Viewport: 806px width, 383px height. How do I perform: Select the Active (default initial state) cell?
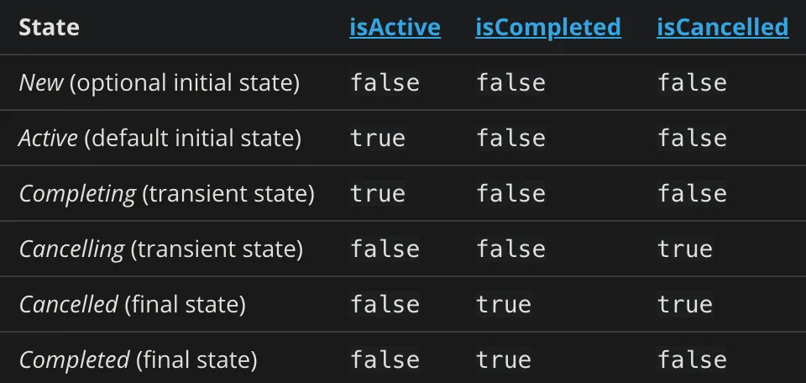[x=160, y=139]
